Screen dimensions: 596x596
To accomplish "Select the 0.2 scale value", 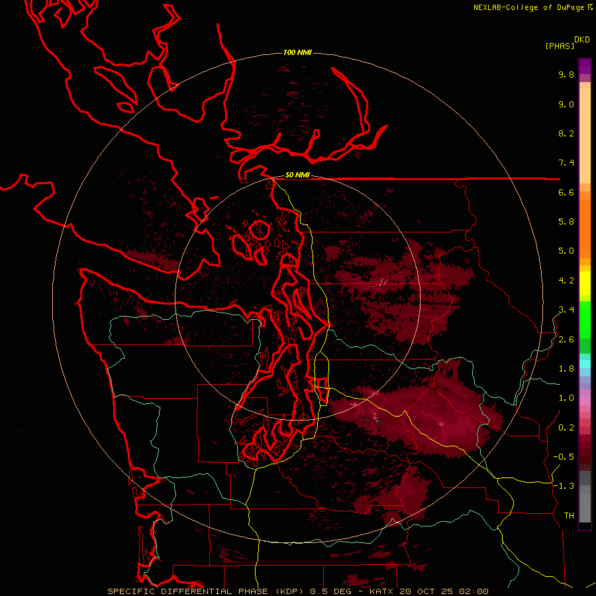I will tap(566, 428).
